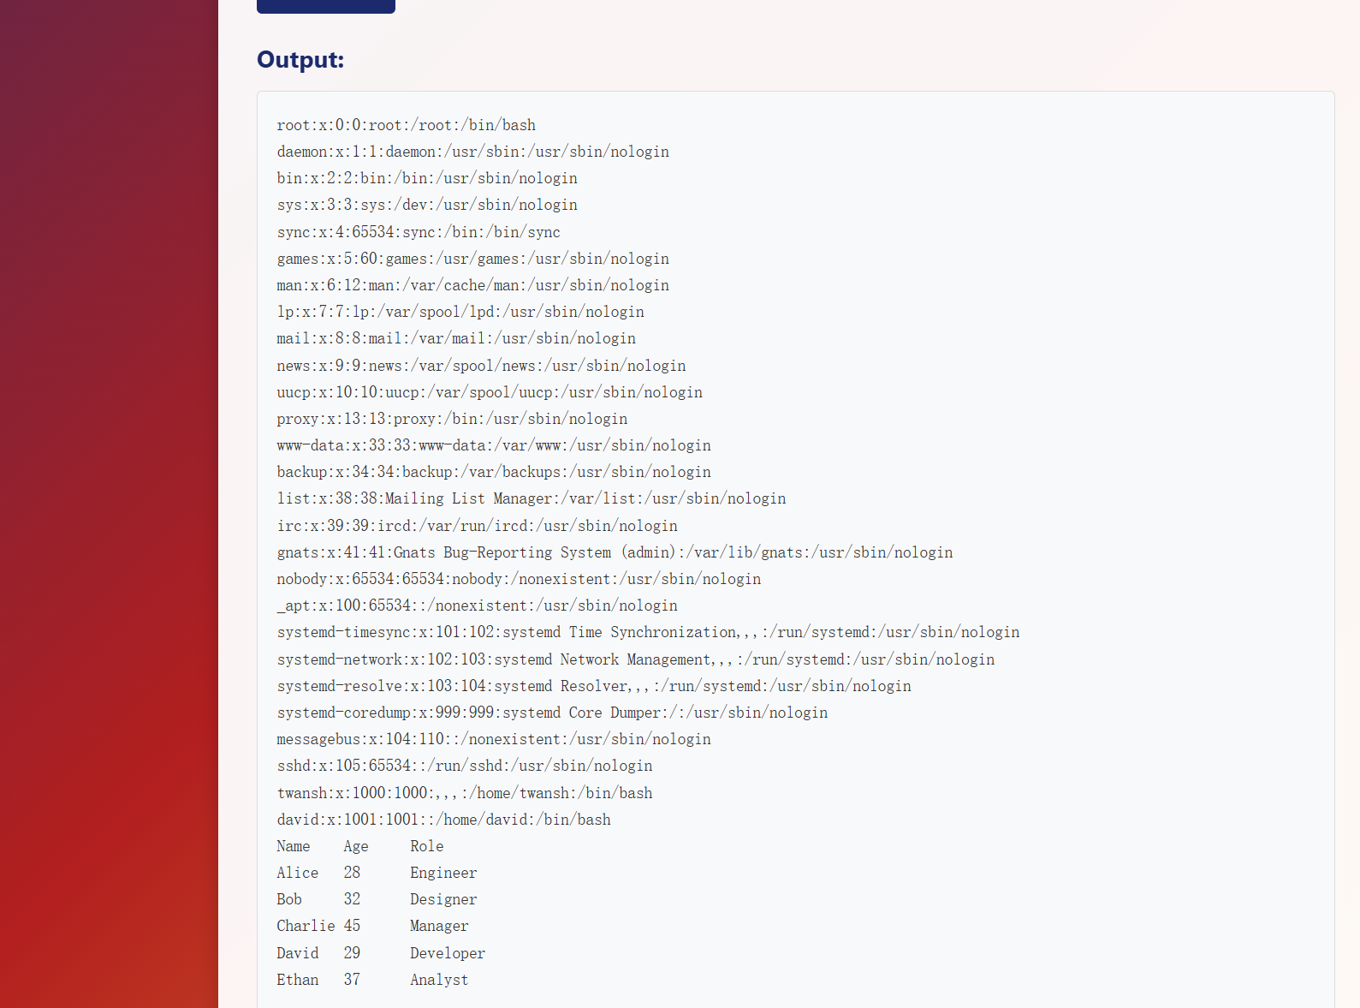
Task: Click the sync:x:4:65534 line
Action: (x=419, y=232)
